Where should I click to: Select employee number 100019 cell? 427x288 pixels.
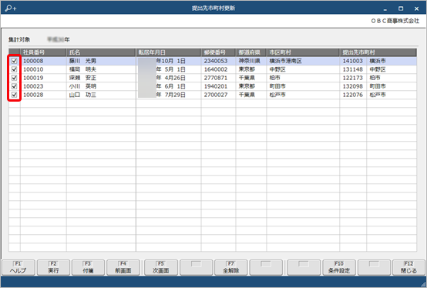tap(43, 78)
